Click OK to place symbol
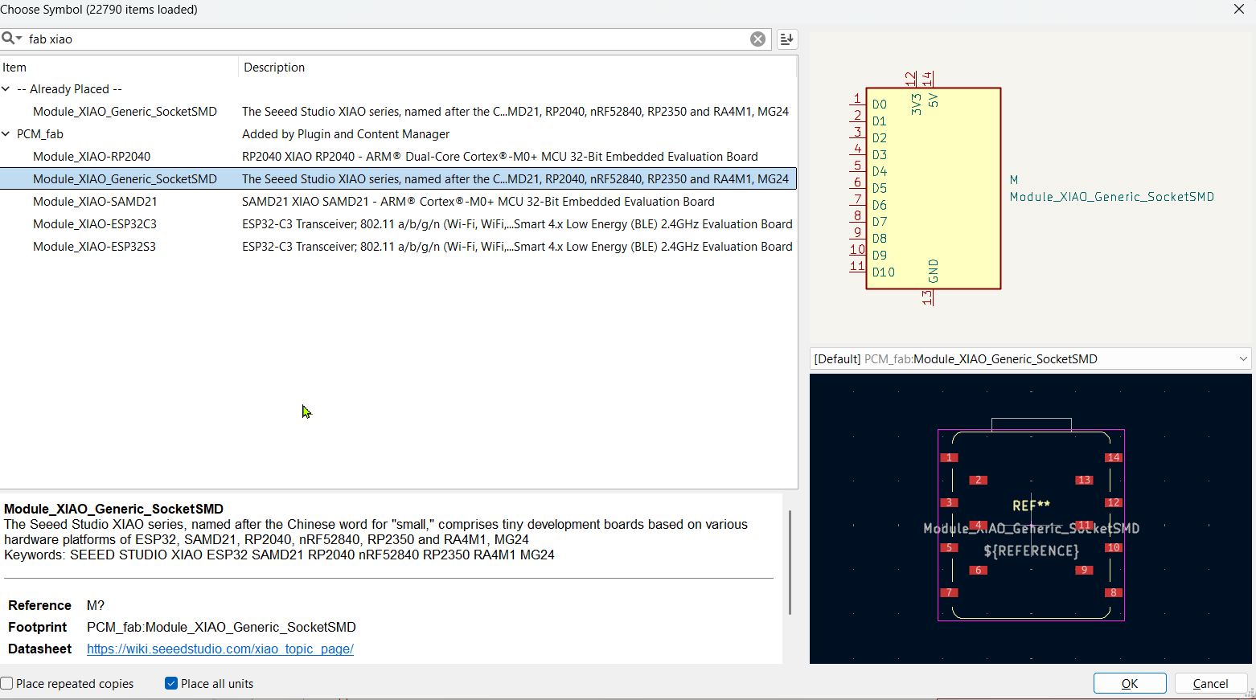The width and height of the screenshot is (1256, 700). (x=1130, y=683)
